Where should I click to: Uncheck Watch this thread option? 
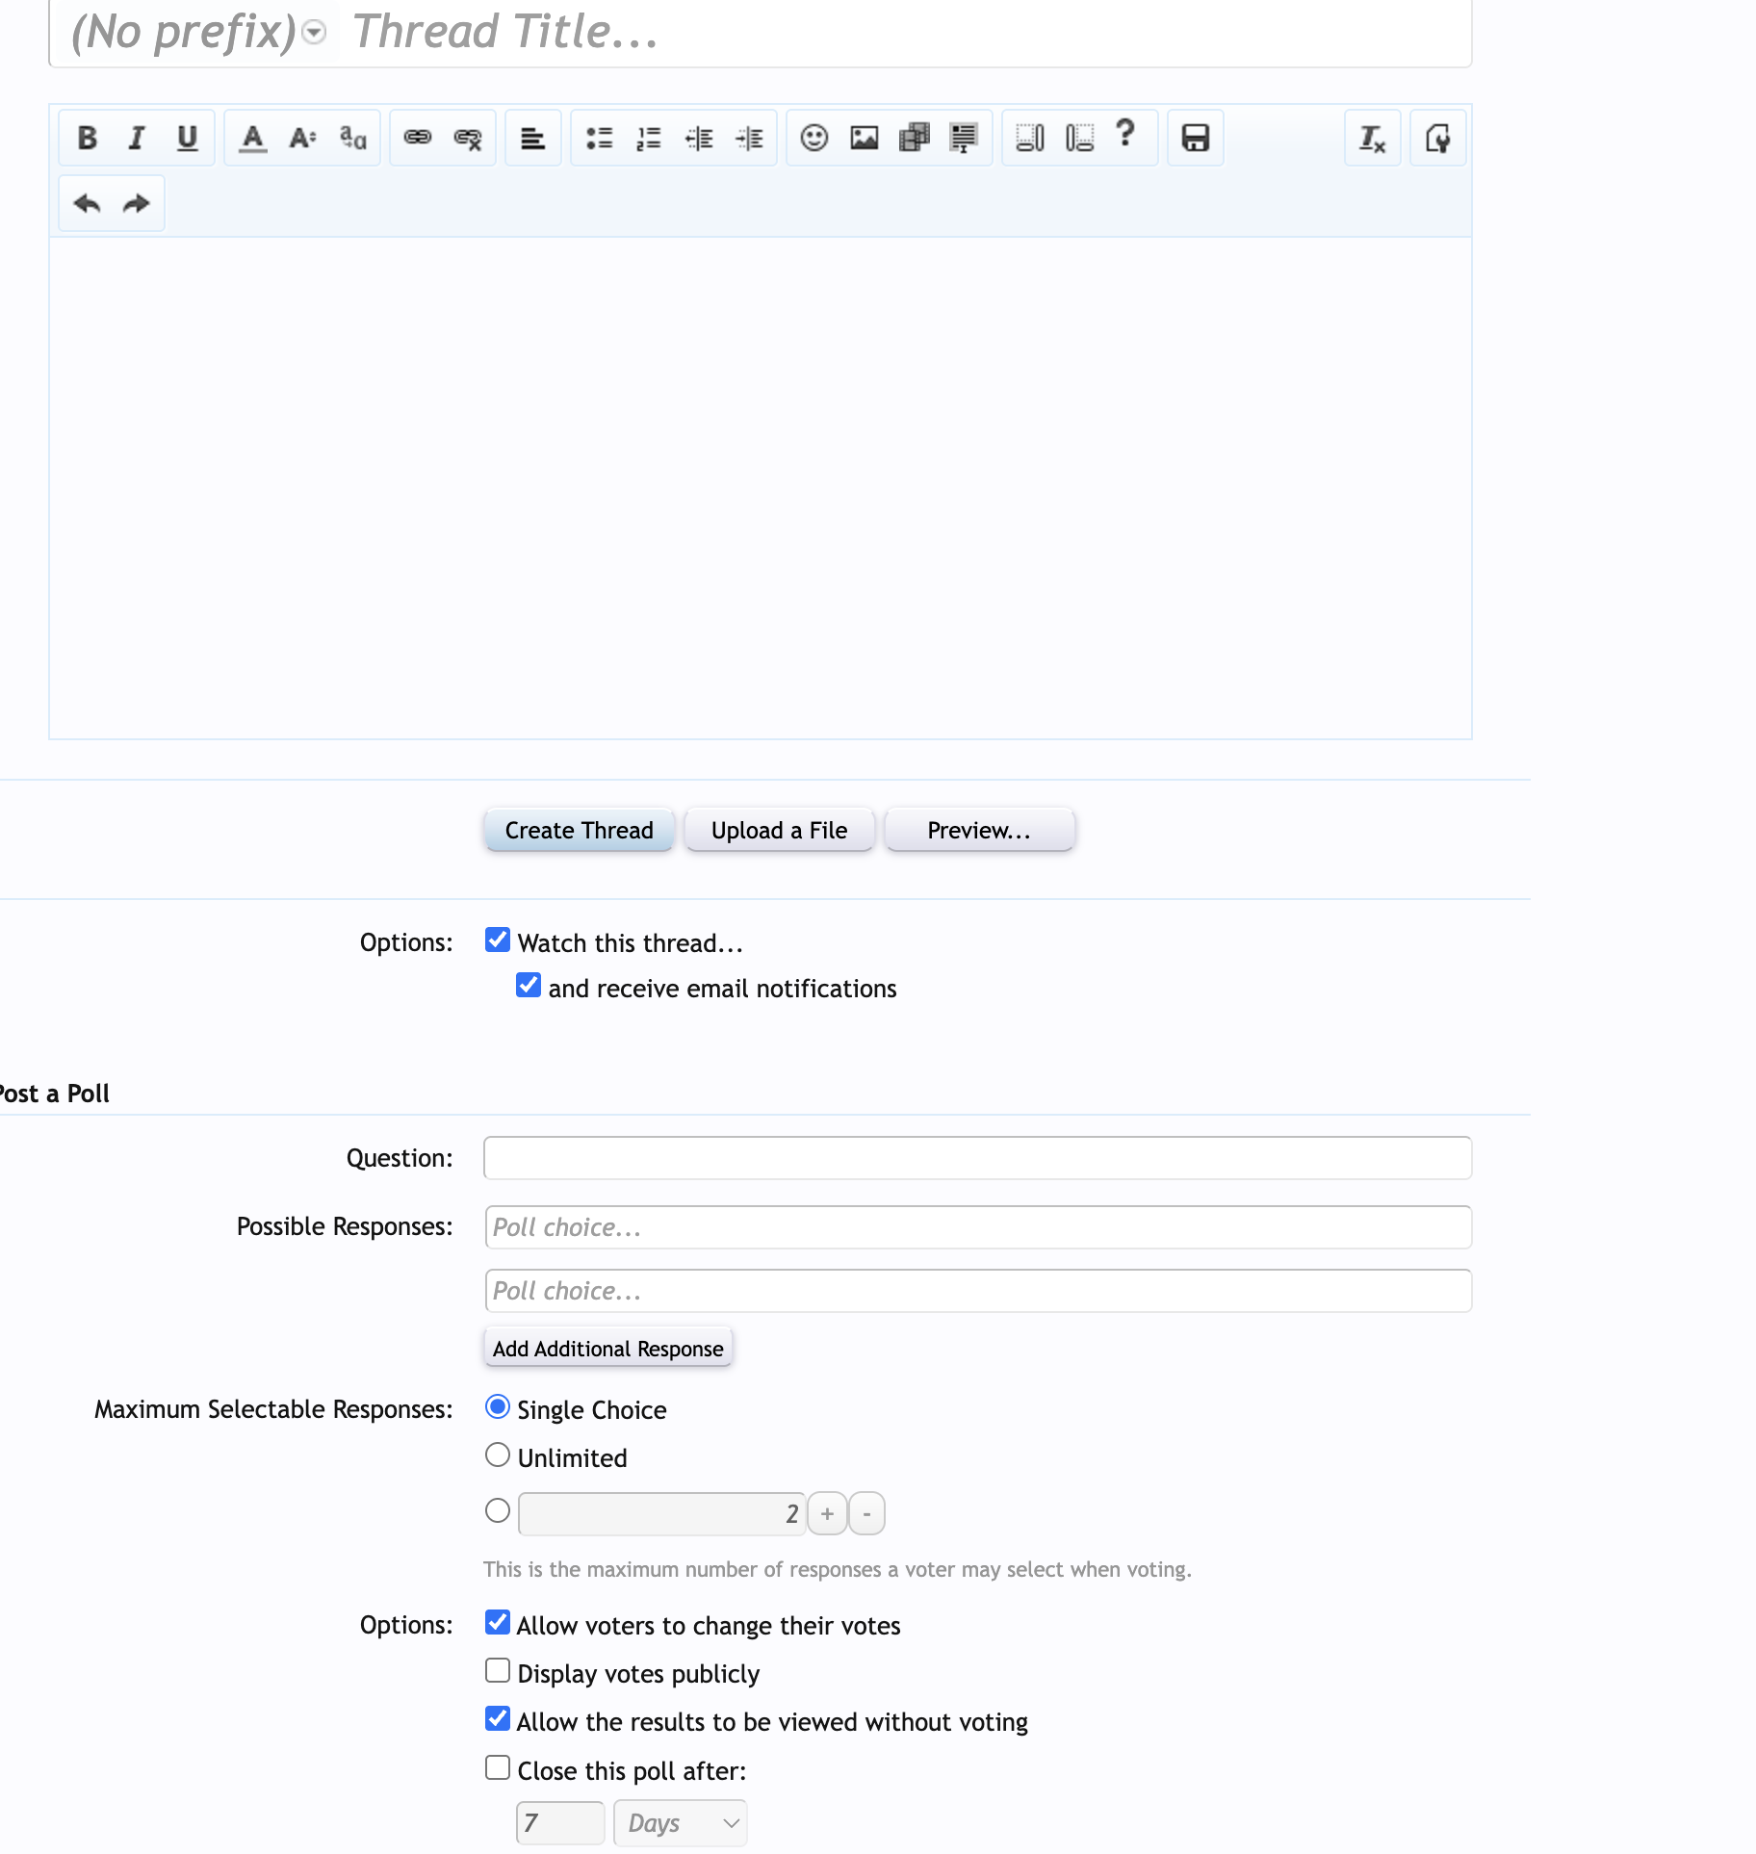(497, 940)
